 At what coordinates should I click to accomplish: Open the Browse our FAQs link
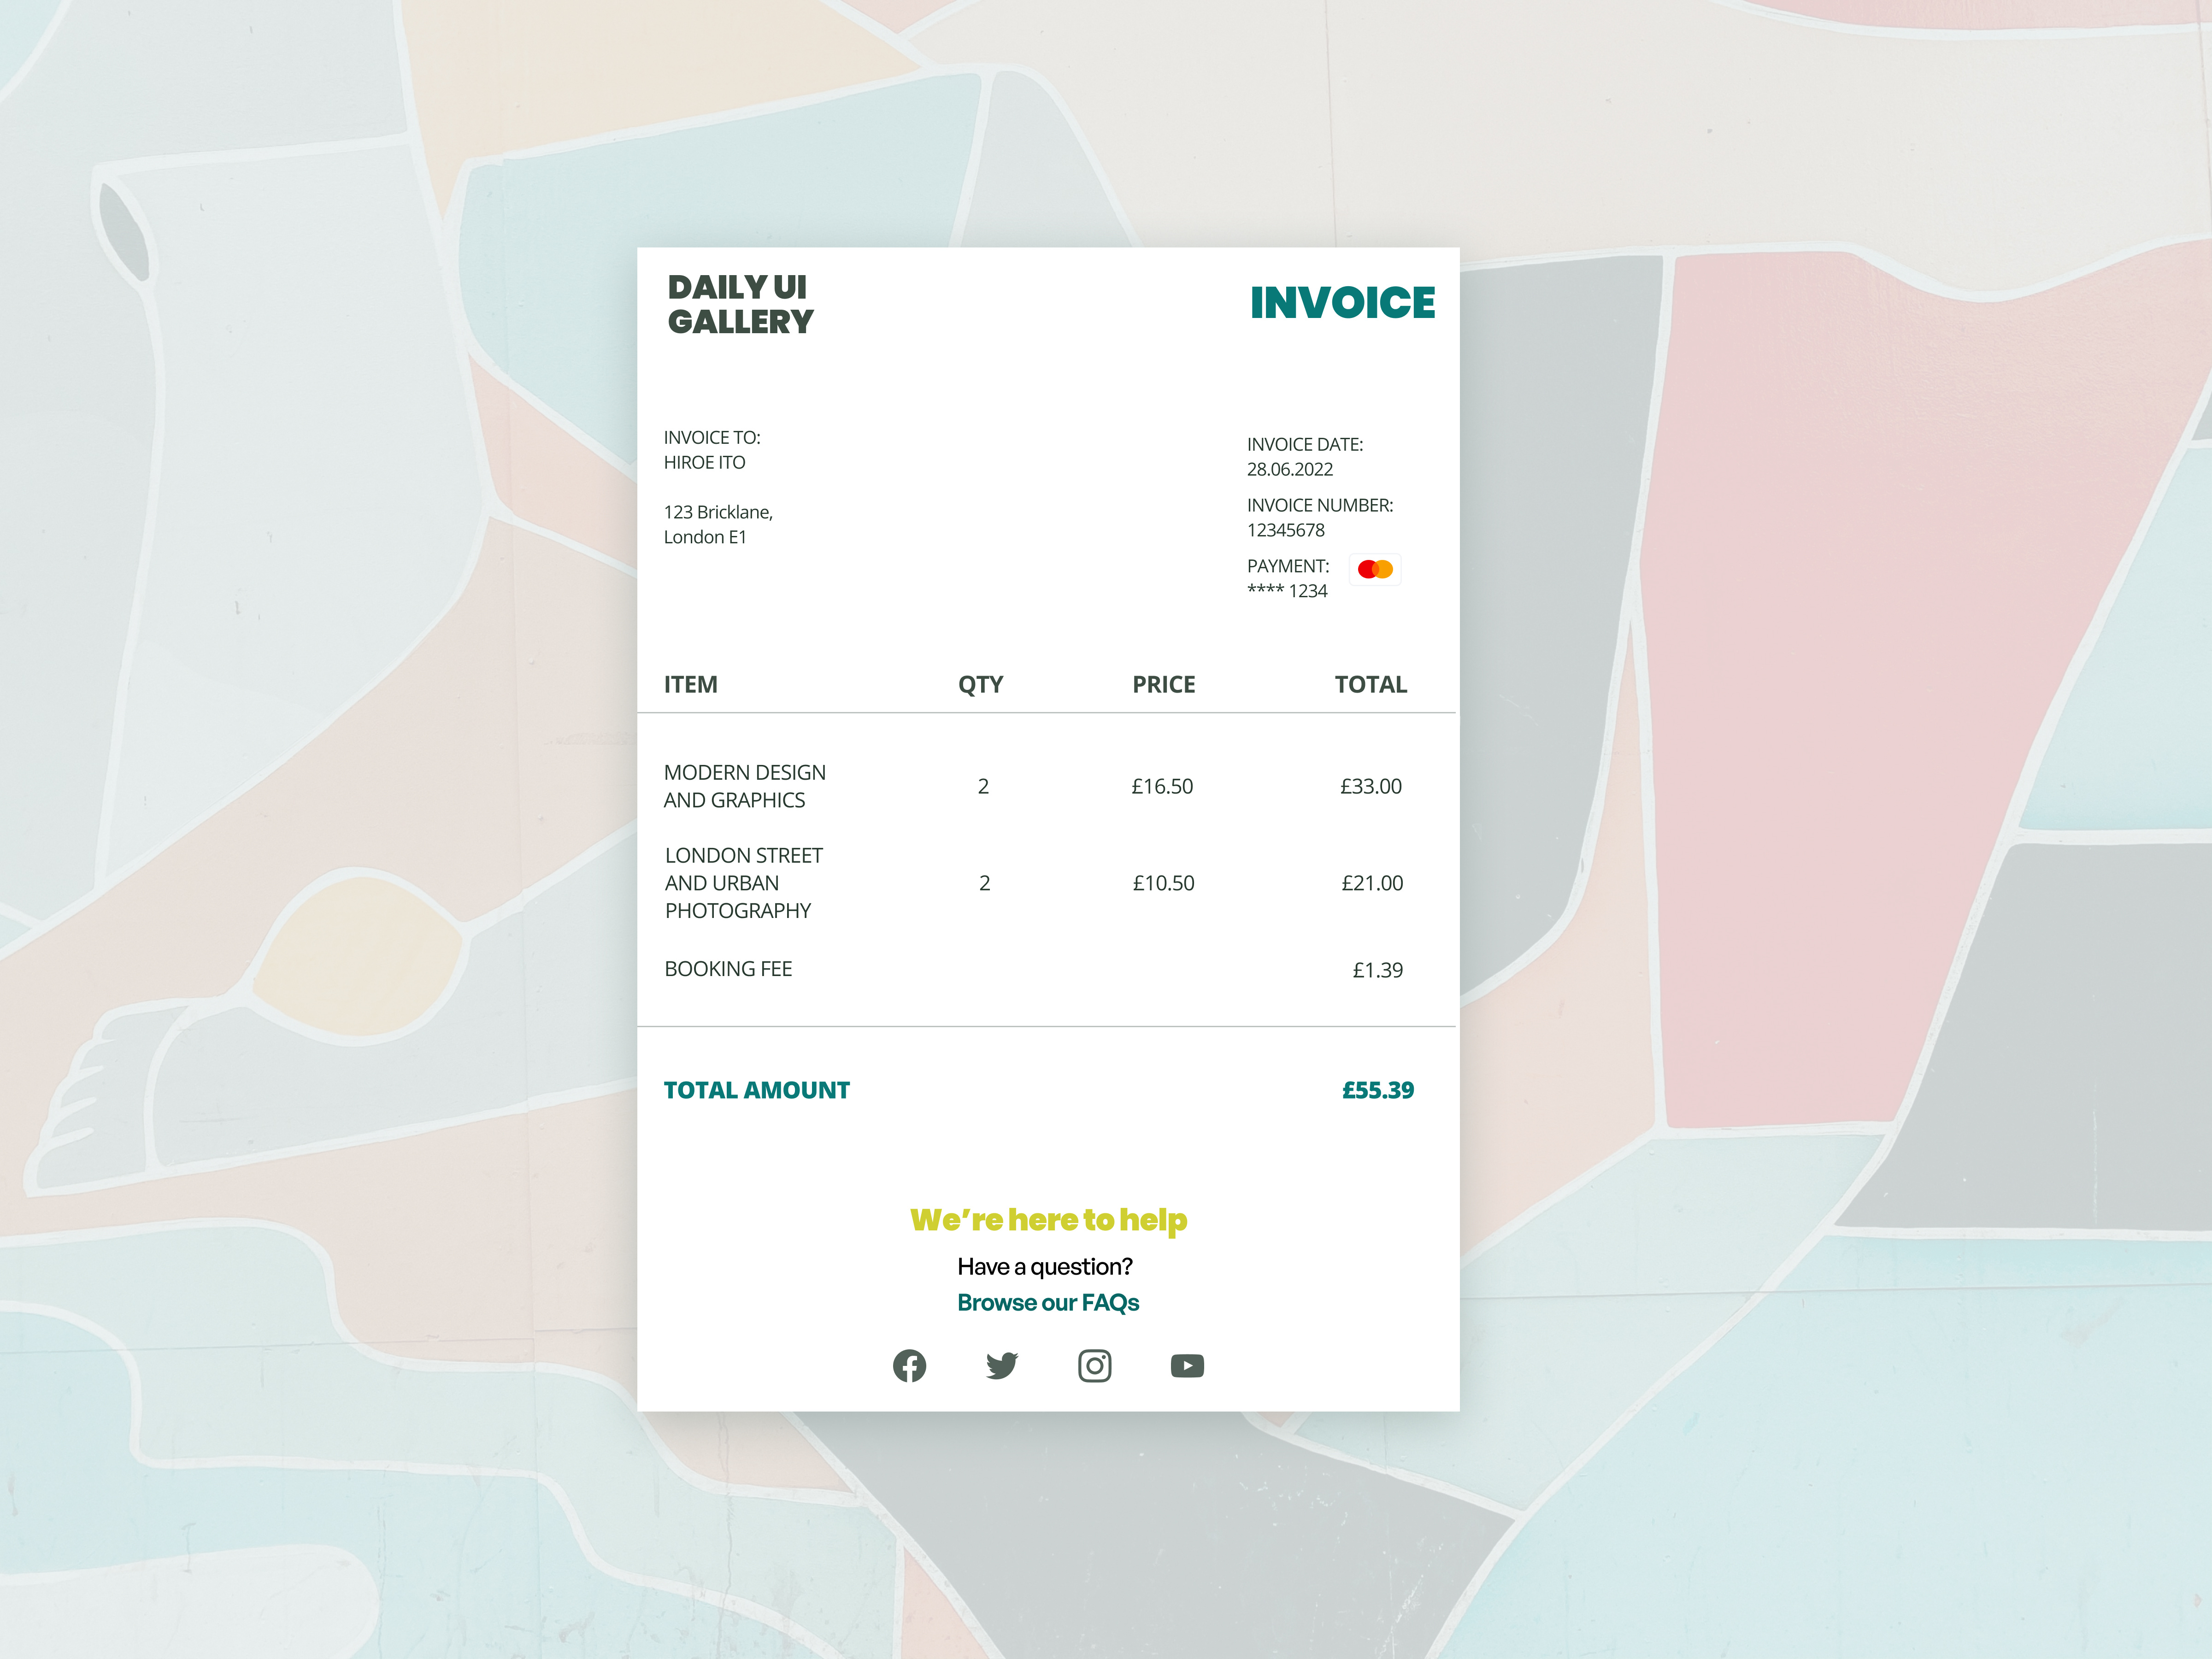pos(1048,1302)
